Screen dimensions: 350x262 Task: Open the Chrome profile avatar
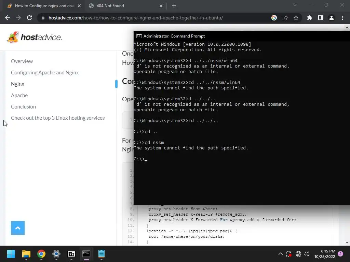(331, 18)
